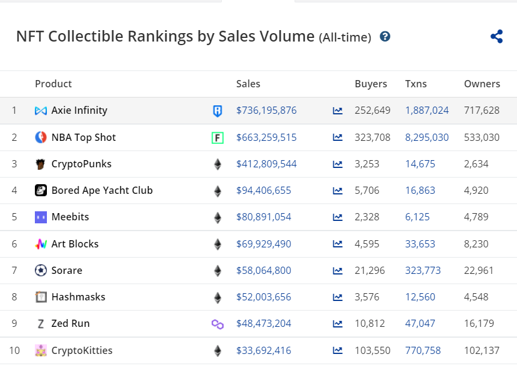Open the sales chart icon for CryptoPunks
This screenshot has height=366, width=517.
(x=337, y=164)
